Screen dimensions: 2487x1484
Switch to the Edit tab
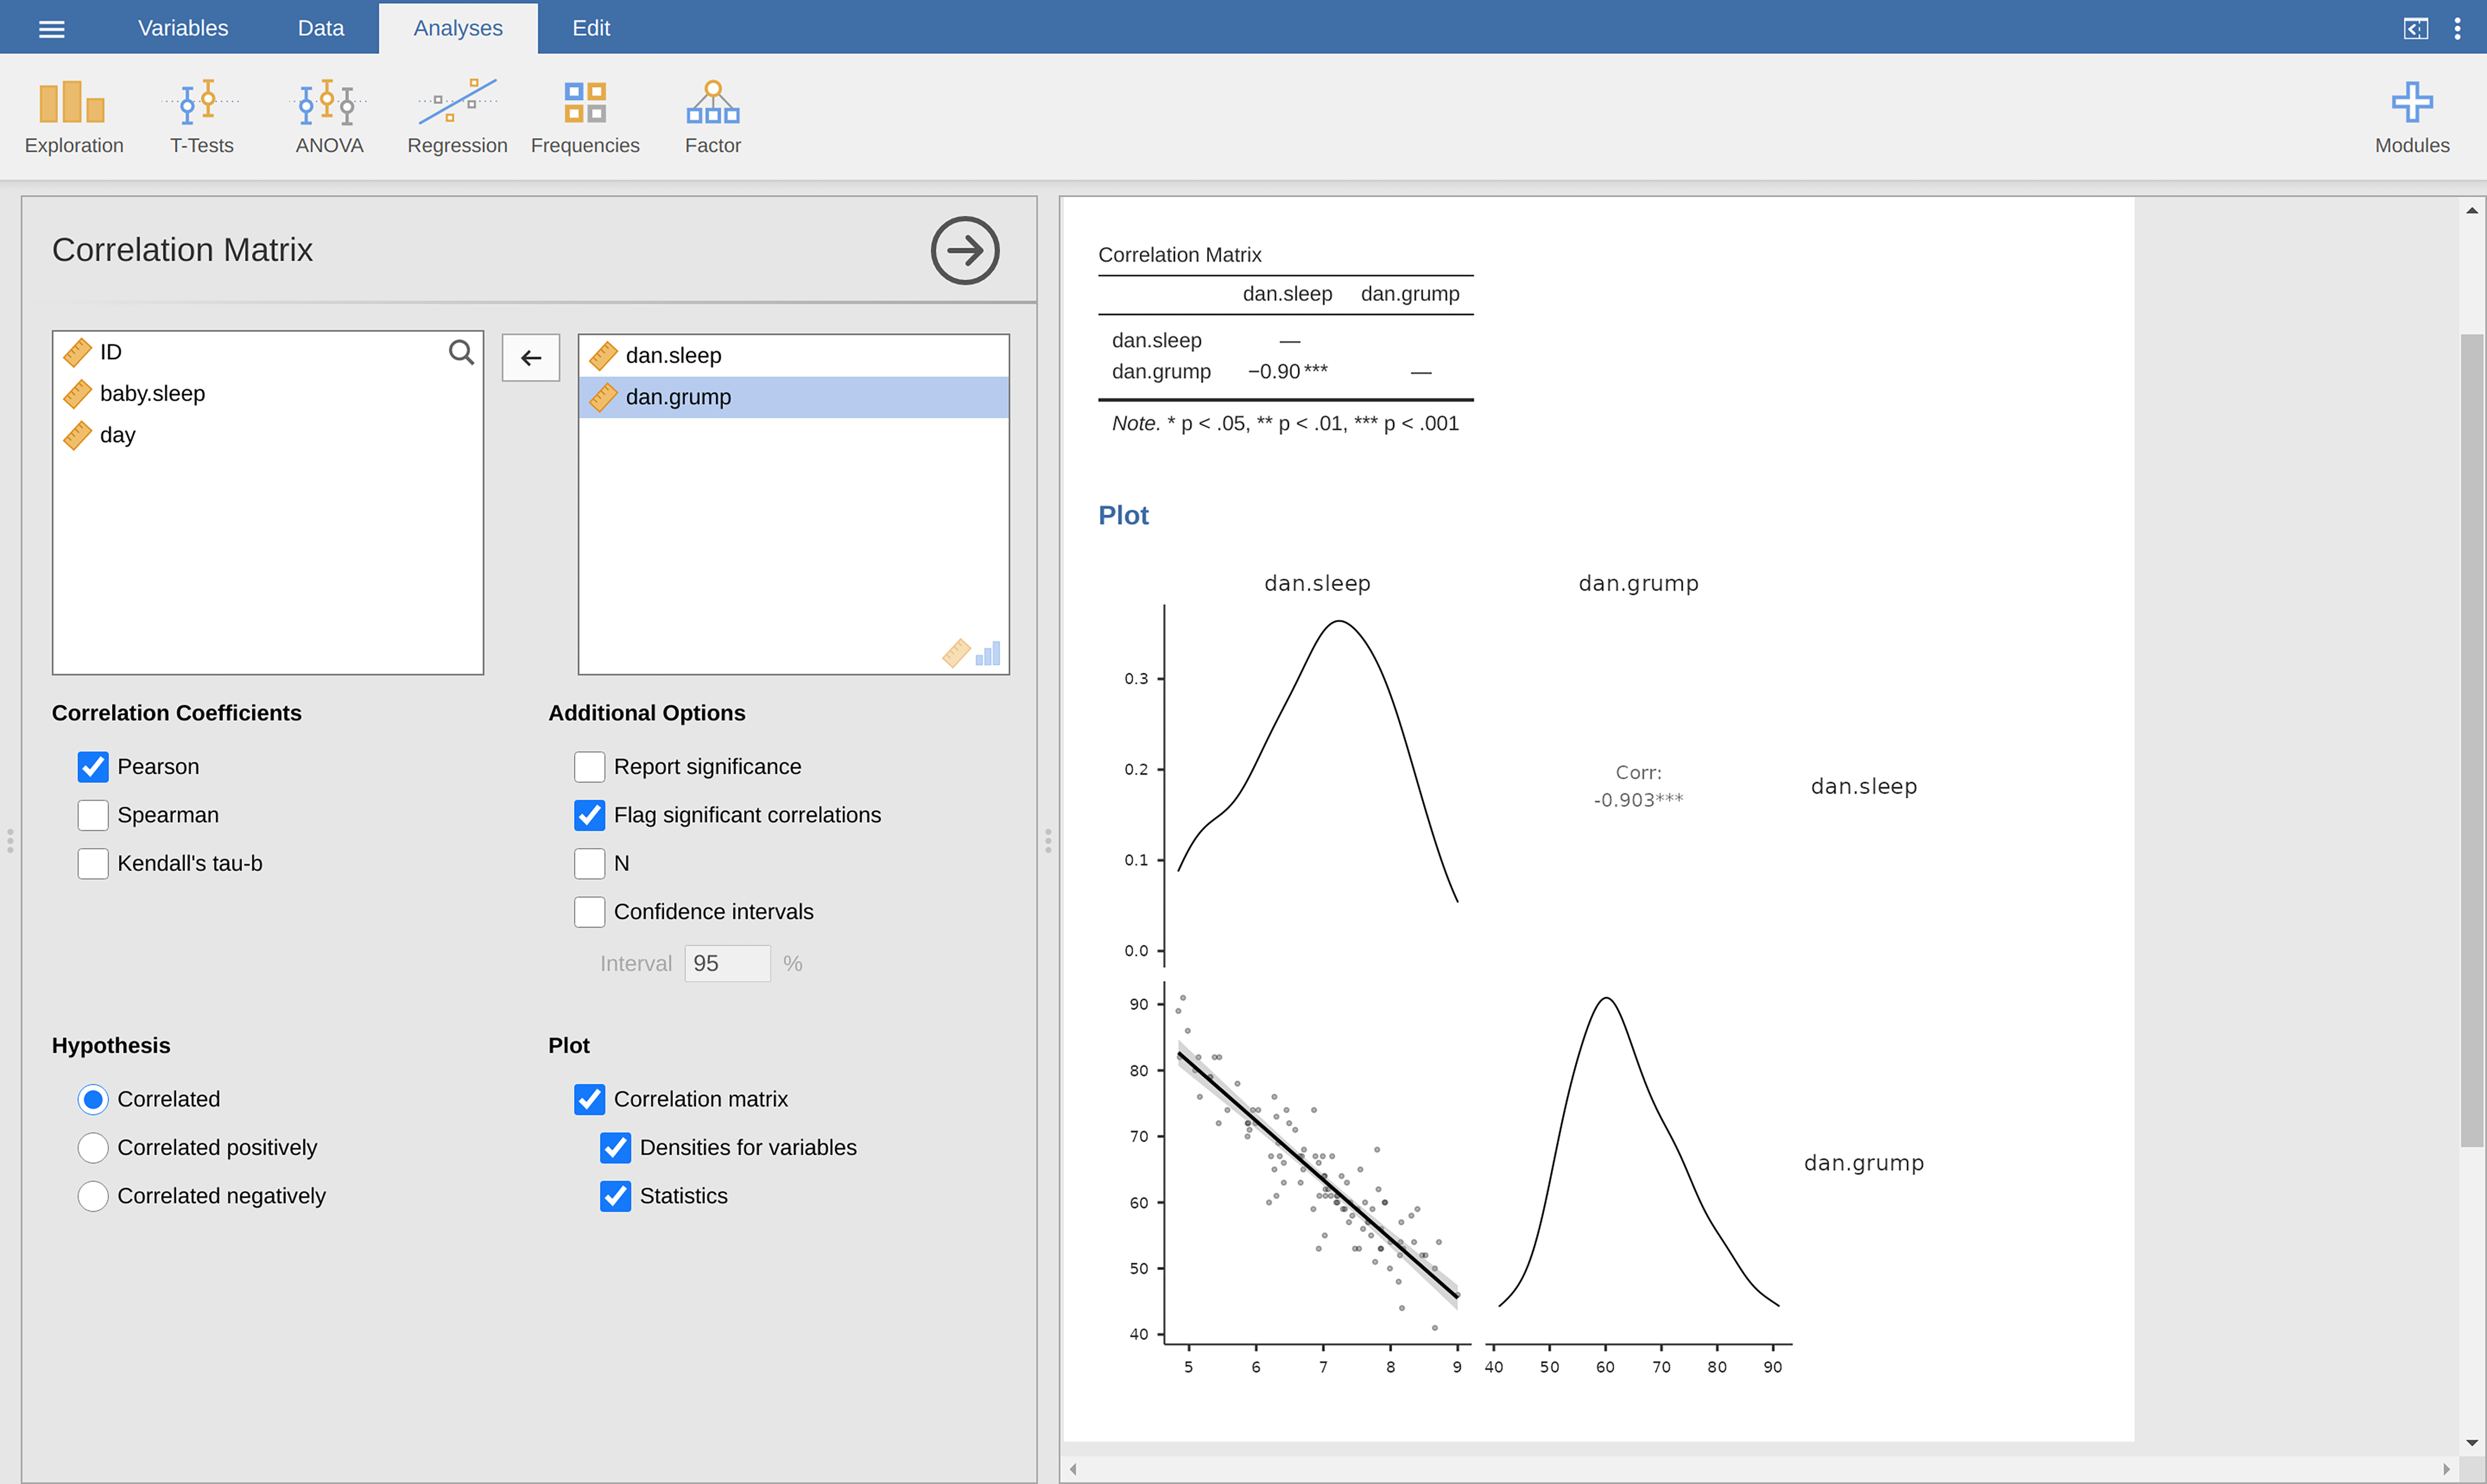[x=591, y=28]
